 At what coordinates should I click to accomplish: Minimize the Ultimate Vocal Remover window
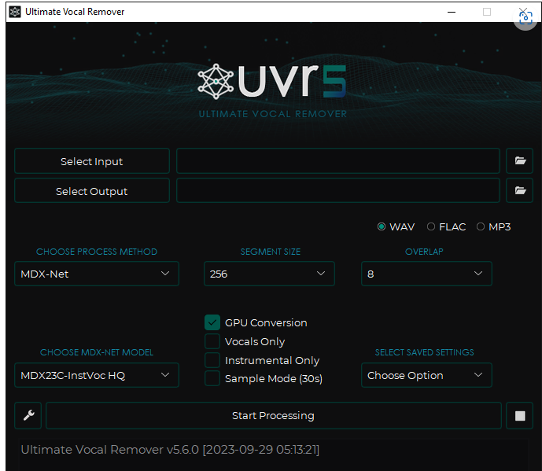[x=452, y=12]
